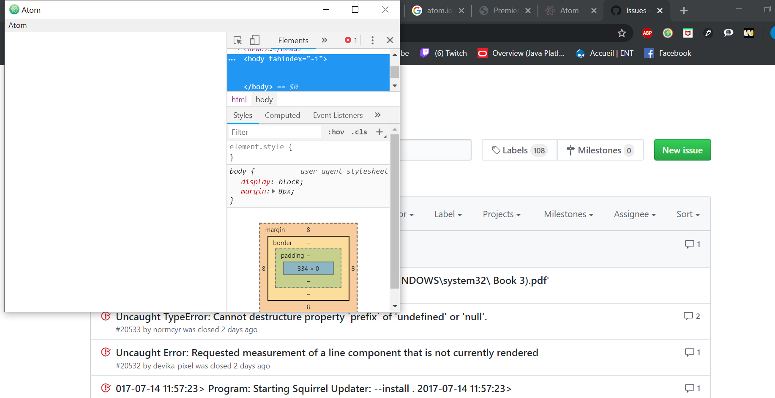The width and height of the screenshot is (775, 398).
Task: Expand the Label filter dropdown
Action: [x=448, y=214]
